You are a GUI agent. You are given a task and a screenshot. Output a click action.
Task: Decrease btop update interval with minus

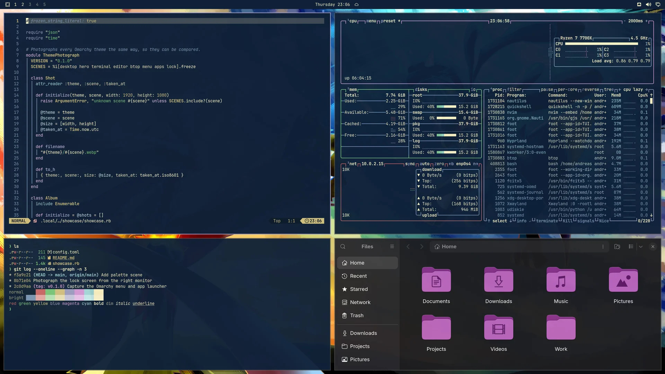[625, 21]
